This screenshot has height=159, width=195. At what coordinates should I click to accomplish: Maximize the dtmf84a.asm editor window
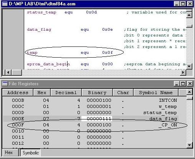pyautogui.click(x=183, y=4)
